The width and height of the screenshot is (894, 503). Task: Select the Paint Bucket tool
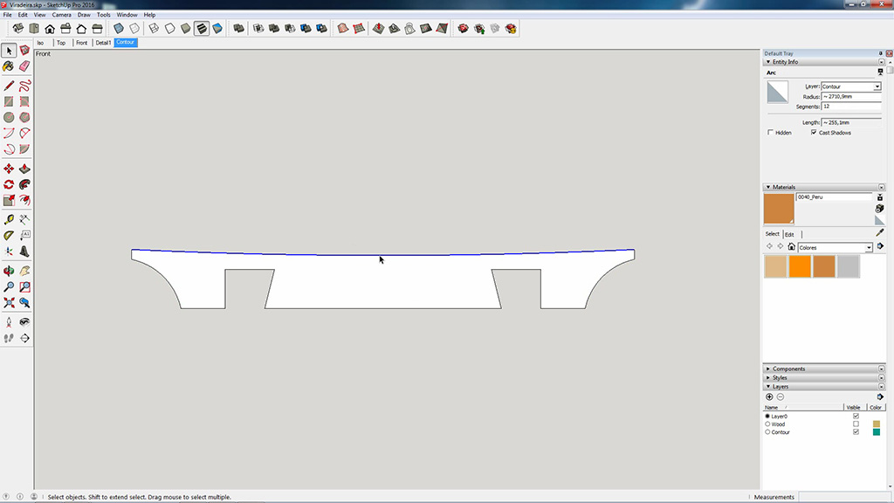(9, 66)
